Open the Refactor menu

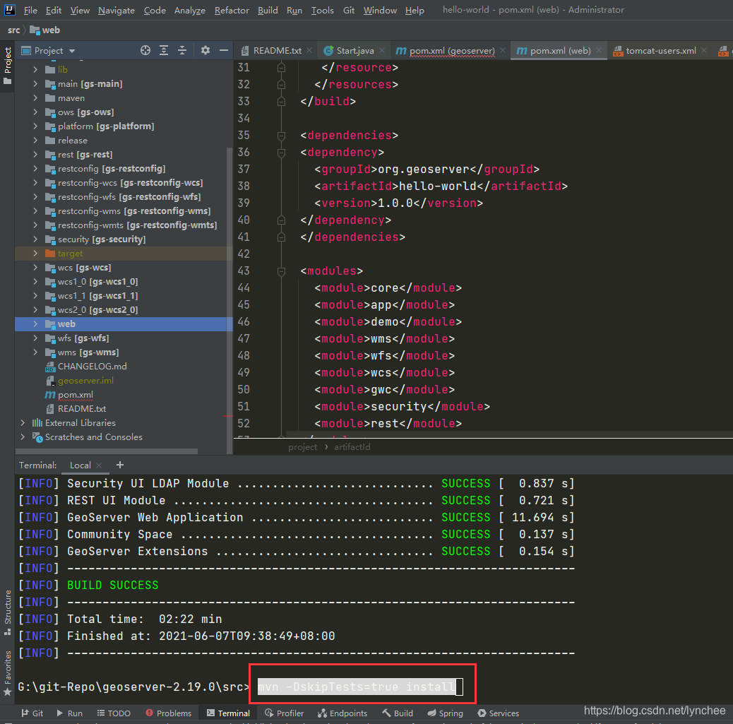pos(232,11)
